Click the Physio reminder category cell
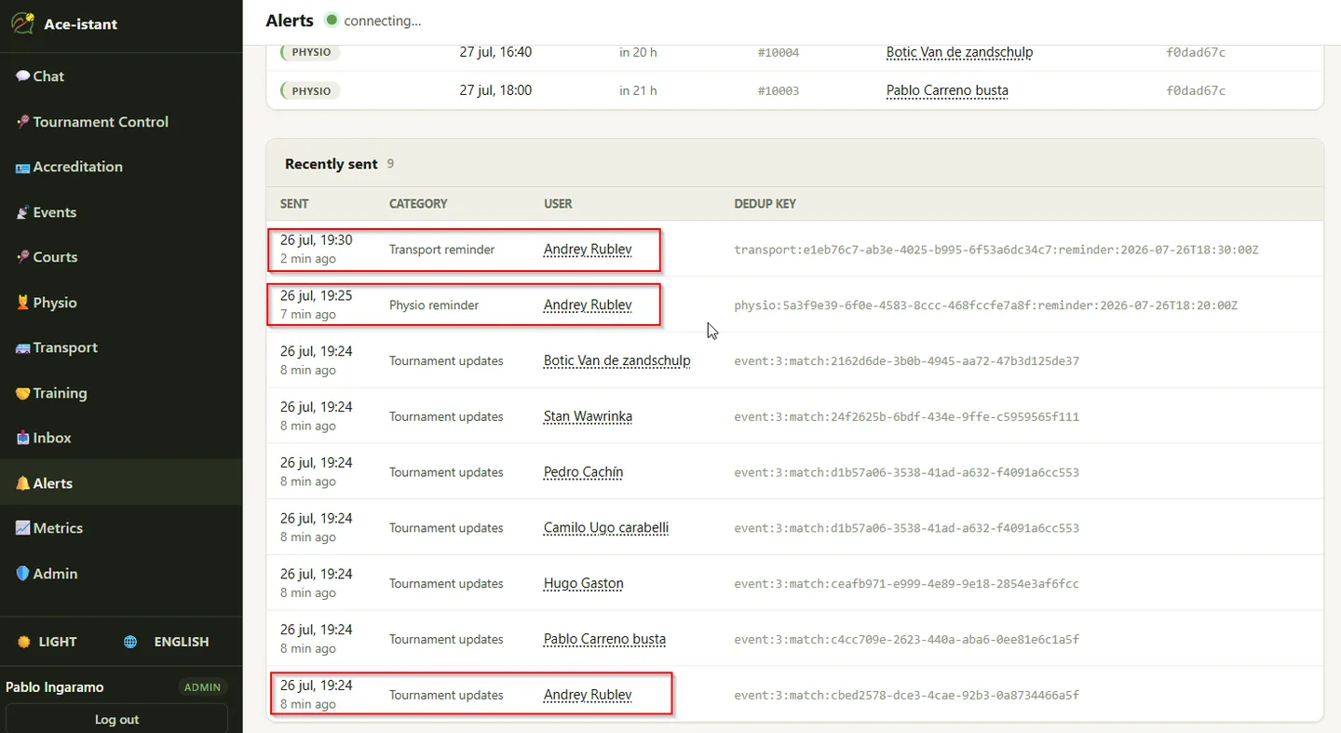 click(x=434, y=305)
